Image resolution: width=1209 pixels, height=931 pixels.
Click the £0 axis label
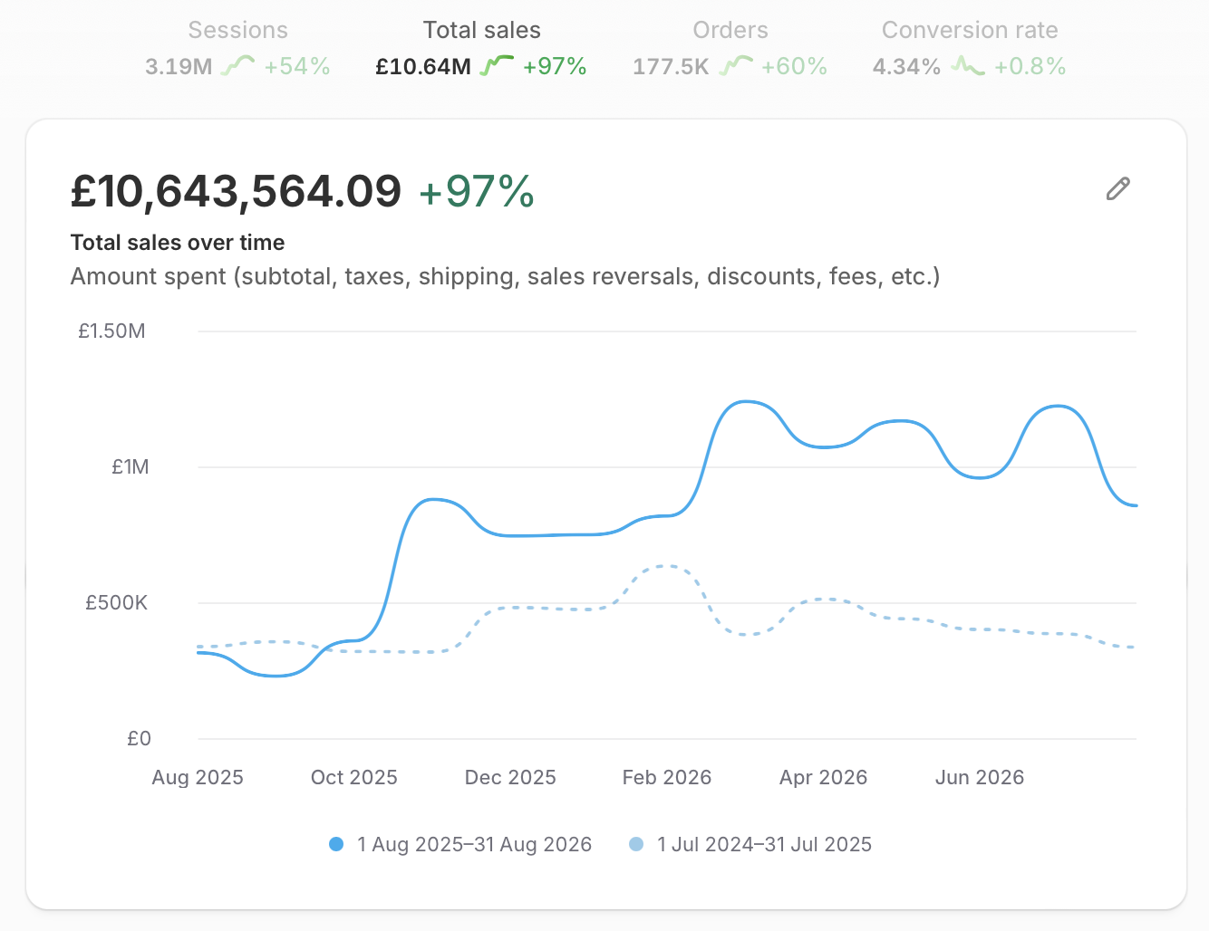pyautogui.click(x=139, y=738)
